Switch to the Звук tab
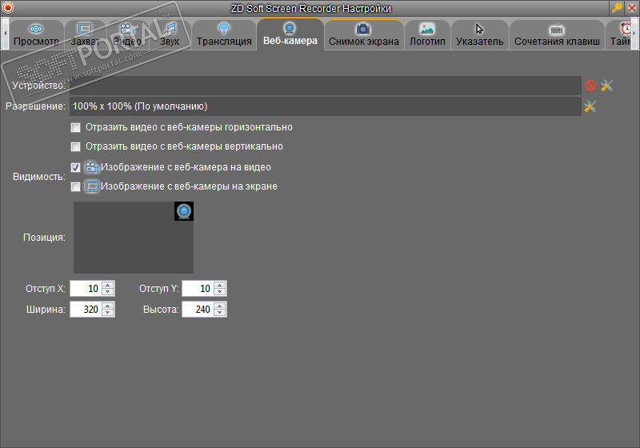The height and width of the screenshot is (448, 640). click(x=170, y=34)
